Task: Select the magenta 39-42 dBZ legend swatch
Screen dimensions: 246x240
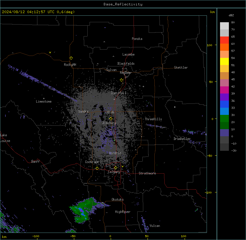Action: 224,90
